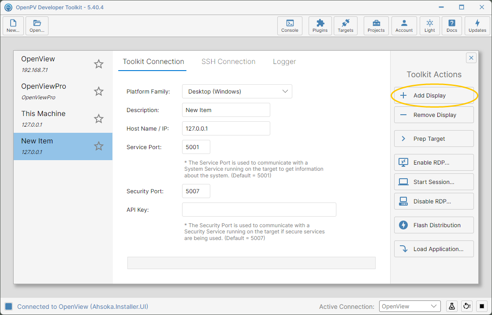492x315 pixels.
Task: Select OpenViewPro target in the list
Action: (63, 91)
